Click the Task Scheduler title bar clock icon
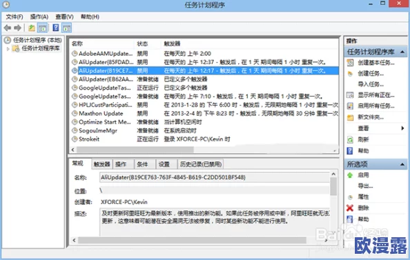The width and height of the screenshot is (410, 260). pos(6,4)
